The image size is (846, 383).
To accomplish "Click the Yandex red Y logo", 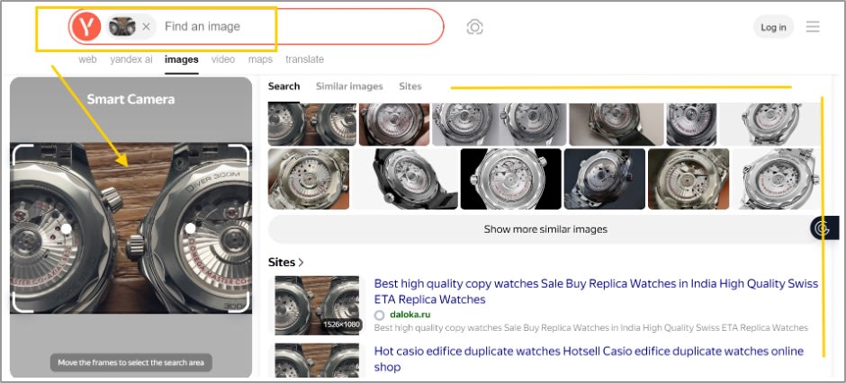I will (85, 26).
